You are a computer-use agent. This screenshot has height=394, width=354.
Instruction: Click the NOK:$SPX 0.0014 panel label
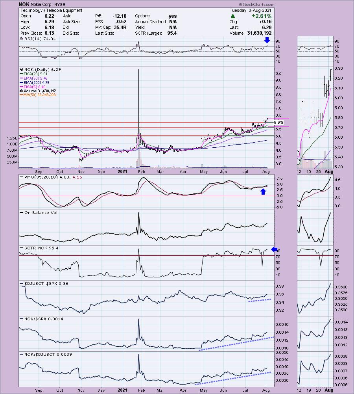[44, 319]
